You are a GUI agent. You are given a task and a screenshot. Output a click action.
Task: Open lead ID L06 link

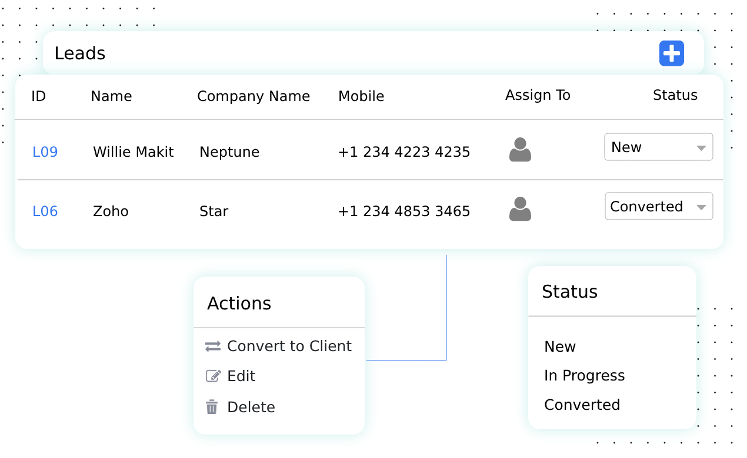[x=45, y=211]
